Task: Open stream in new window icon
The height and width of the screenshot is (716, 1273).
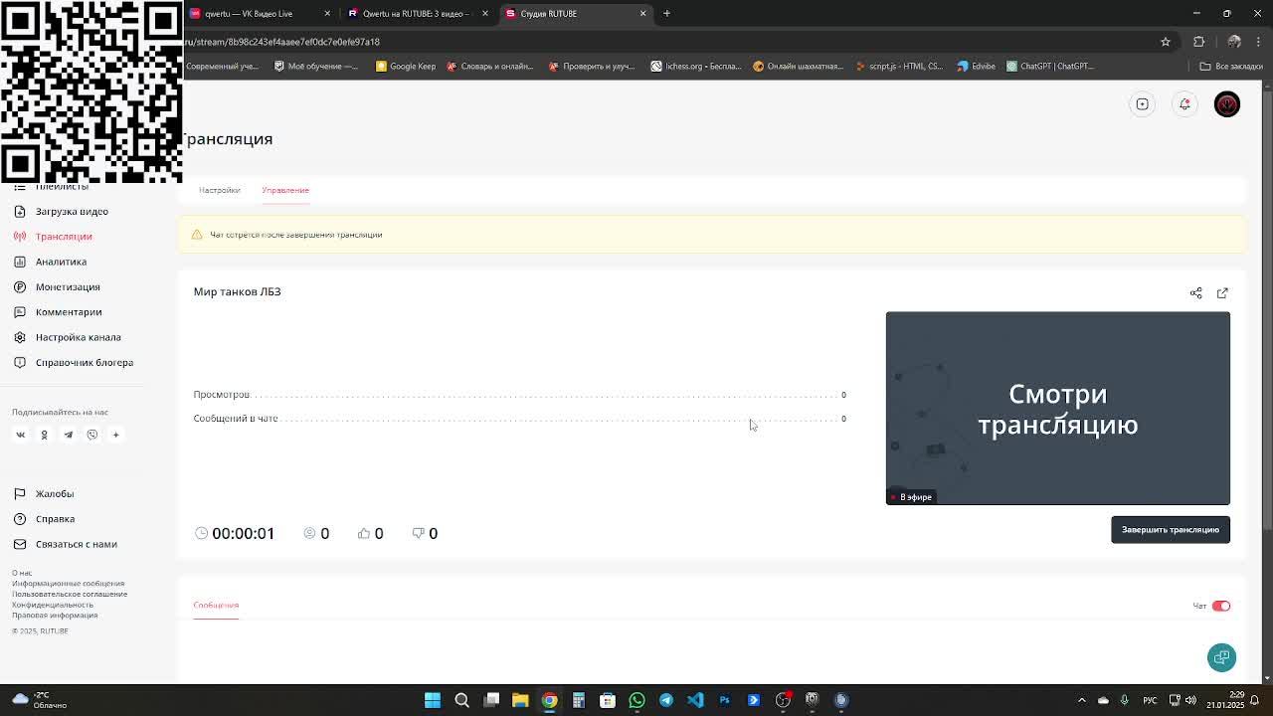Action: [1222, 293]
